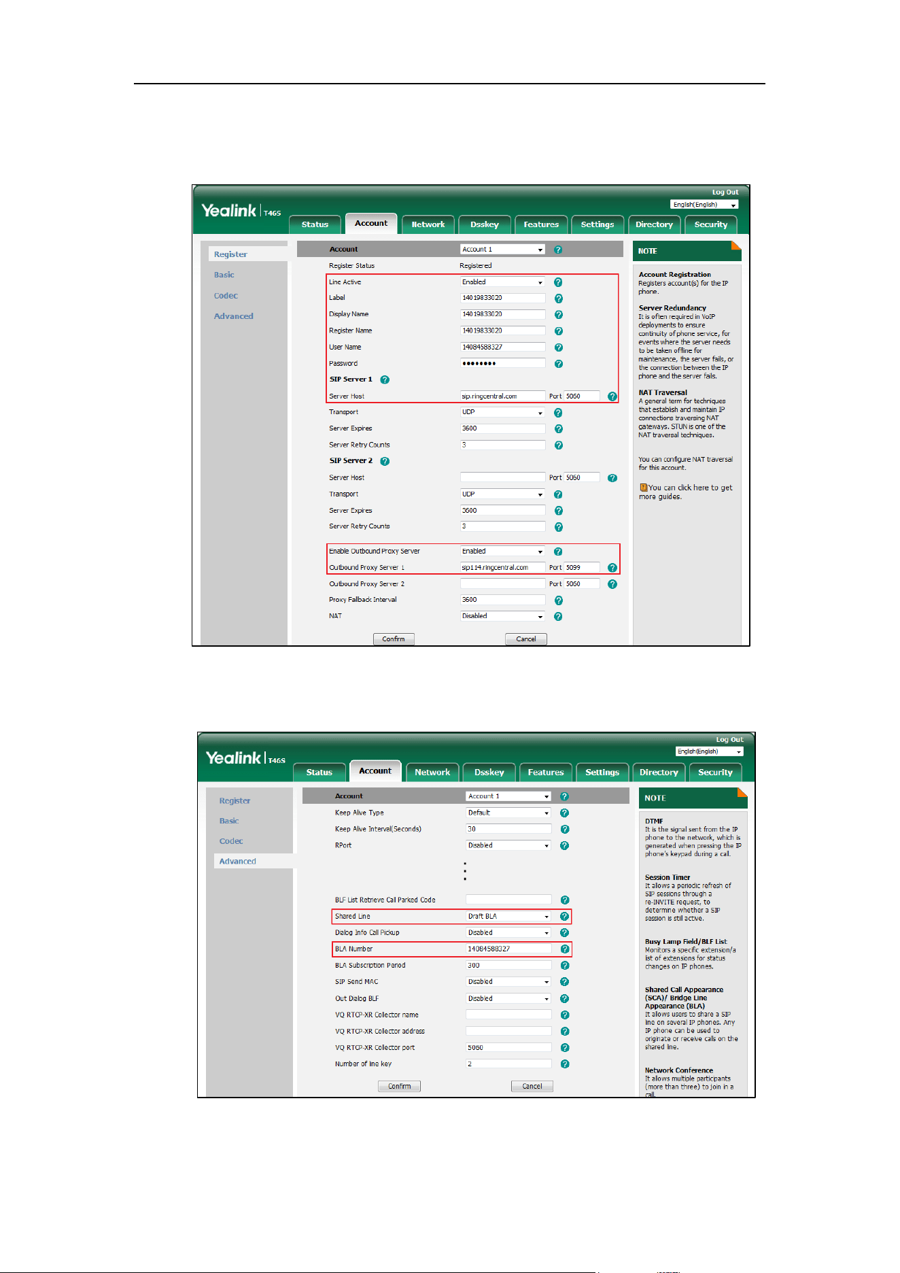This screenshot has width=900, height=1273.
Task: Open the Line Active dropdown
Action: (503, 282)
